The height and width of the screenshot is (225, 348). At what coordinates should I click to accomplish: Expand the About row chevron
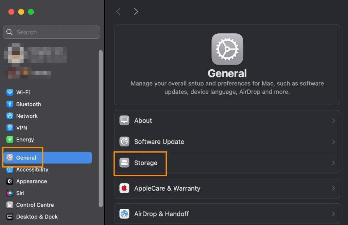point(333,121)
